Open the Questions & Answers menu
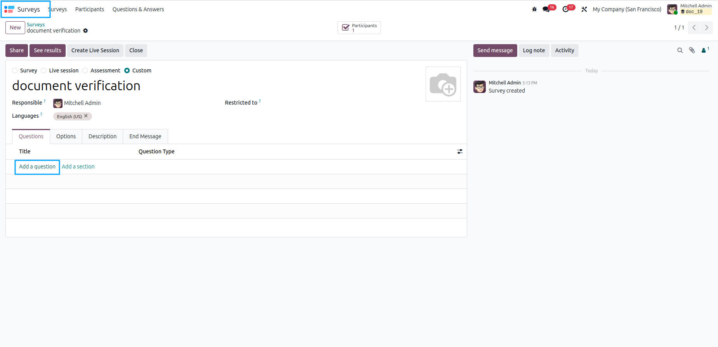The image size is (718, 347). click(138, 9)
